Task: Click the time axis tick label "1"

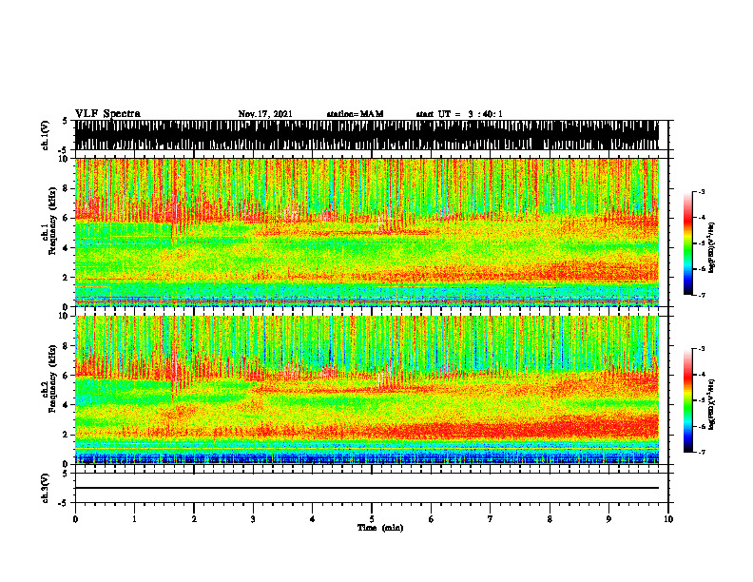Action: tap(134, 519)
